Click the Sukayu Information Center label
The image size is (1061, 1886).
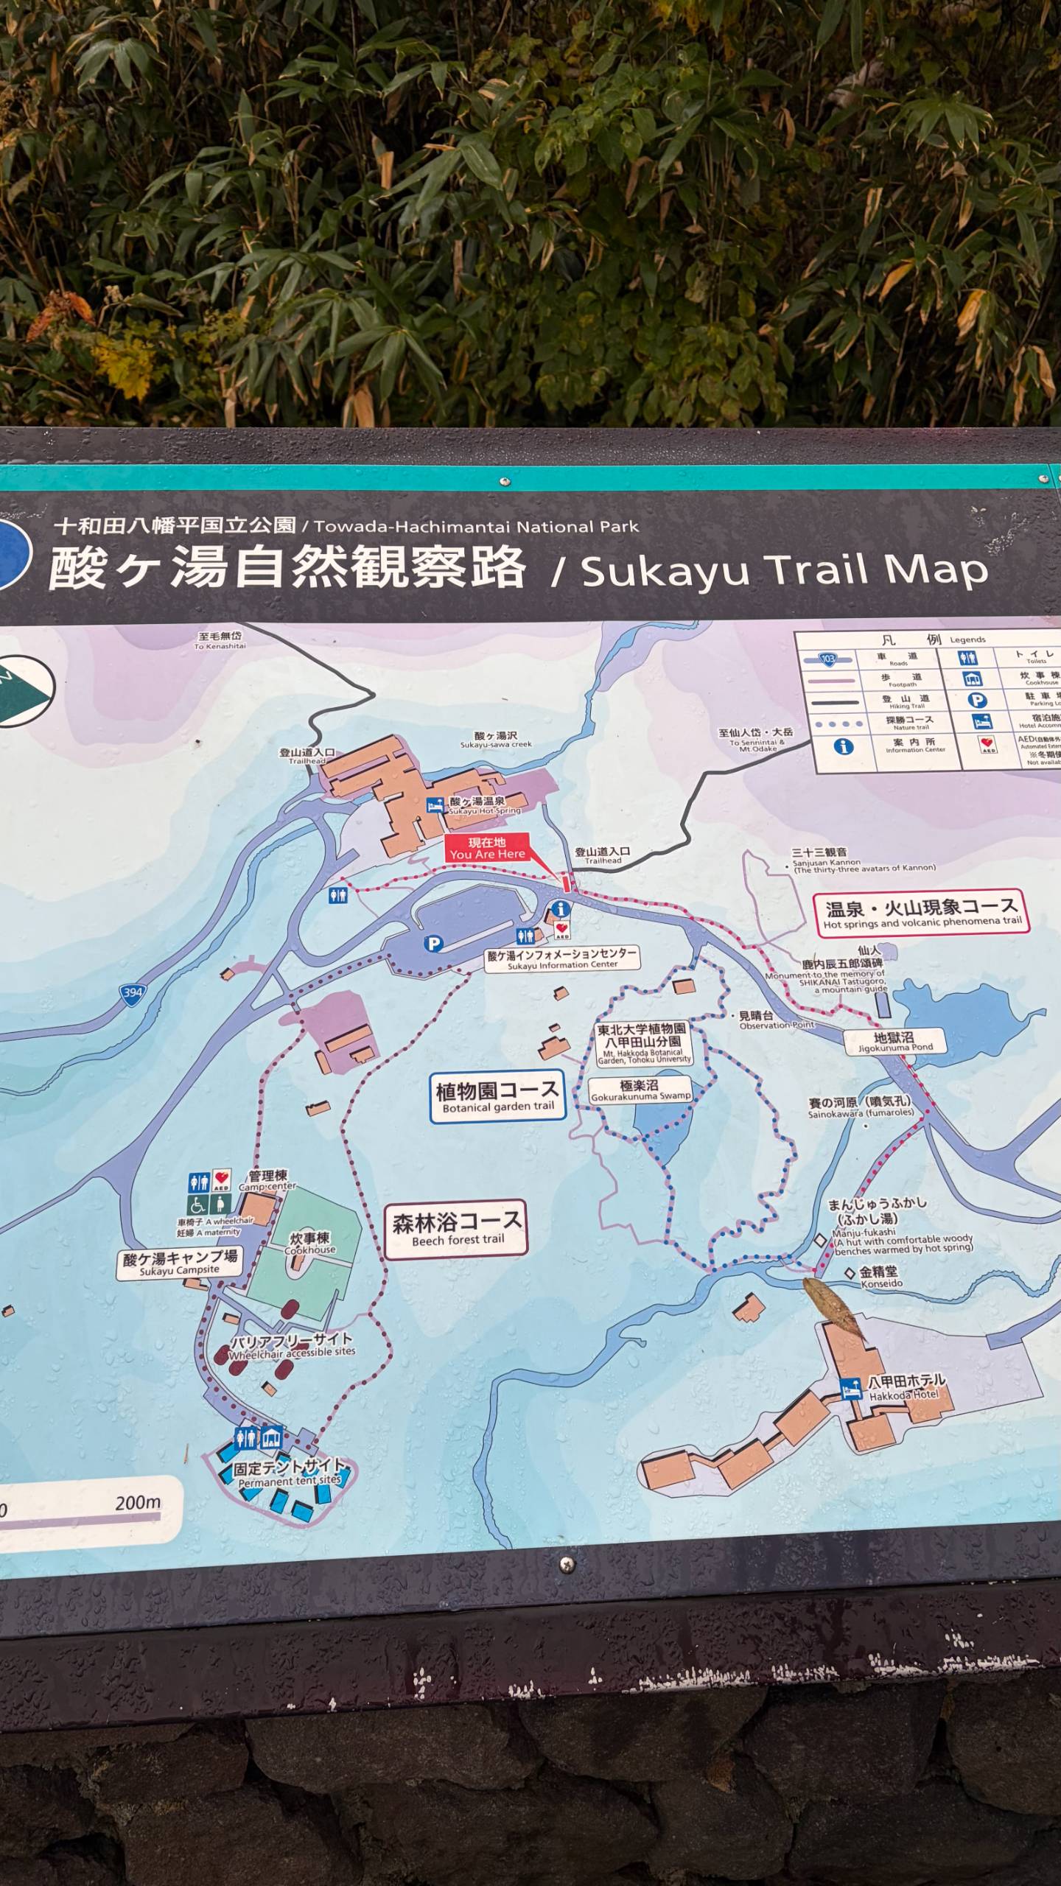click(x=562, y=958)
